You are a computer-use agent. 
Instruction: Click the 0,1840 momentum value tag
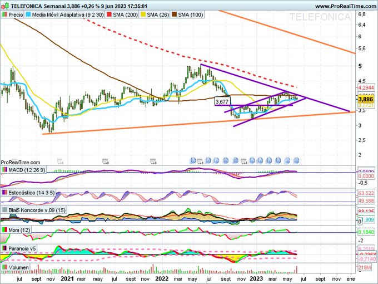point(366,232)
